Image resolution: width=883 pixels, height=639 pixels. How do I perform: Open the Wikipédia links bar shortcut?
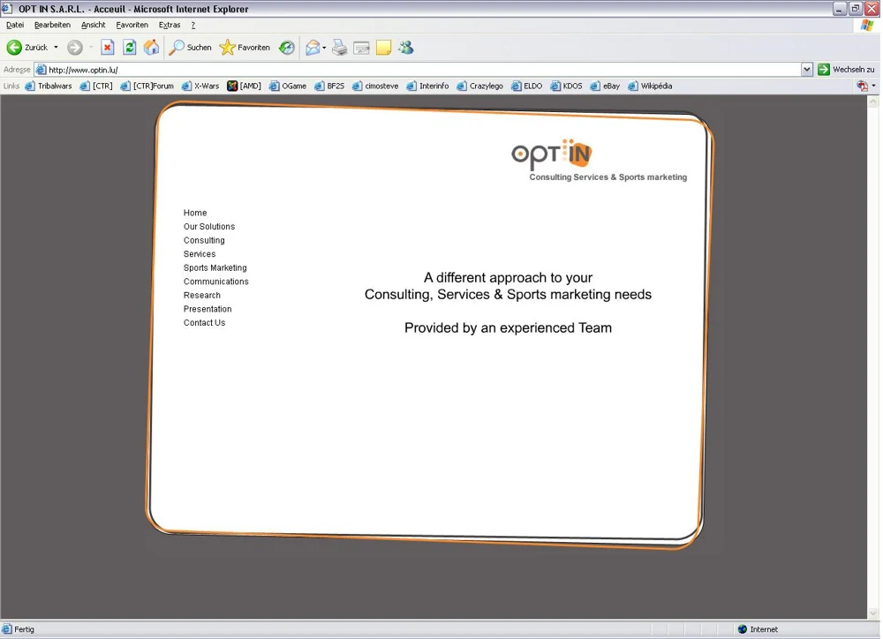click(x=650, y=86)
